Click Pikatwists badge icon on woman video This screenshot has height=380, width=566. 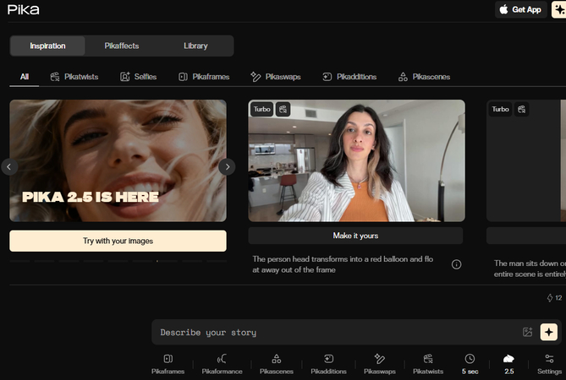click(x=283, y=109)
